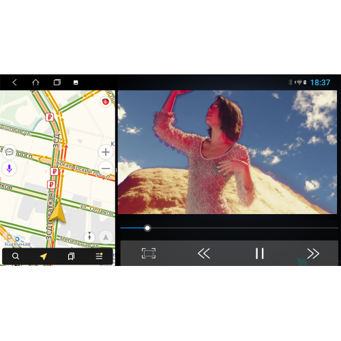Tap the red traffic score indicator
The width and height of the screenshot is (341, 341).
coord(105,102)
